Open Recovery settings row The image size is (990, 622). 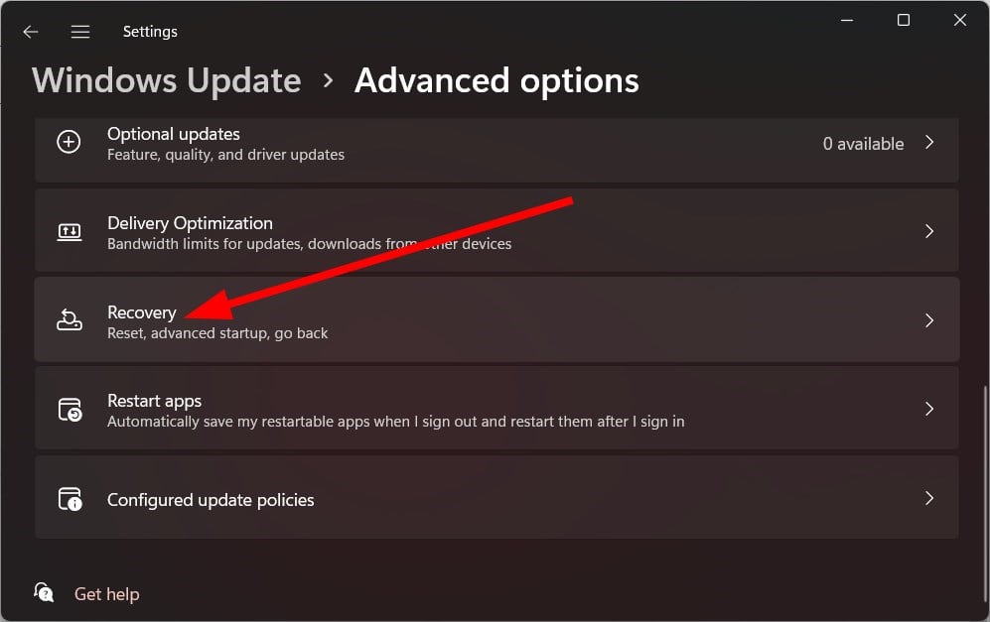click(496, 319)
